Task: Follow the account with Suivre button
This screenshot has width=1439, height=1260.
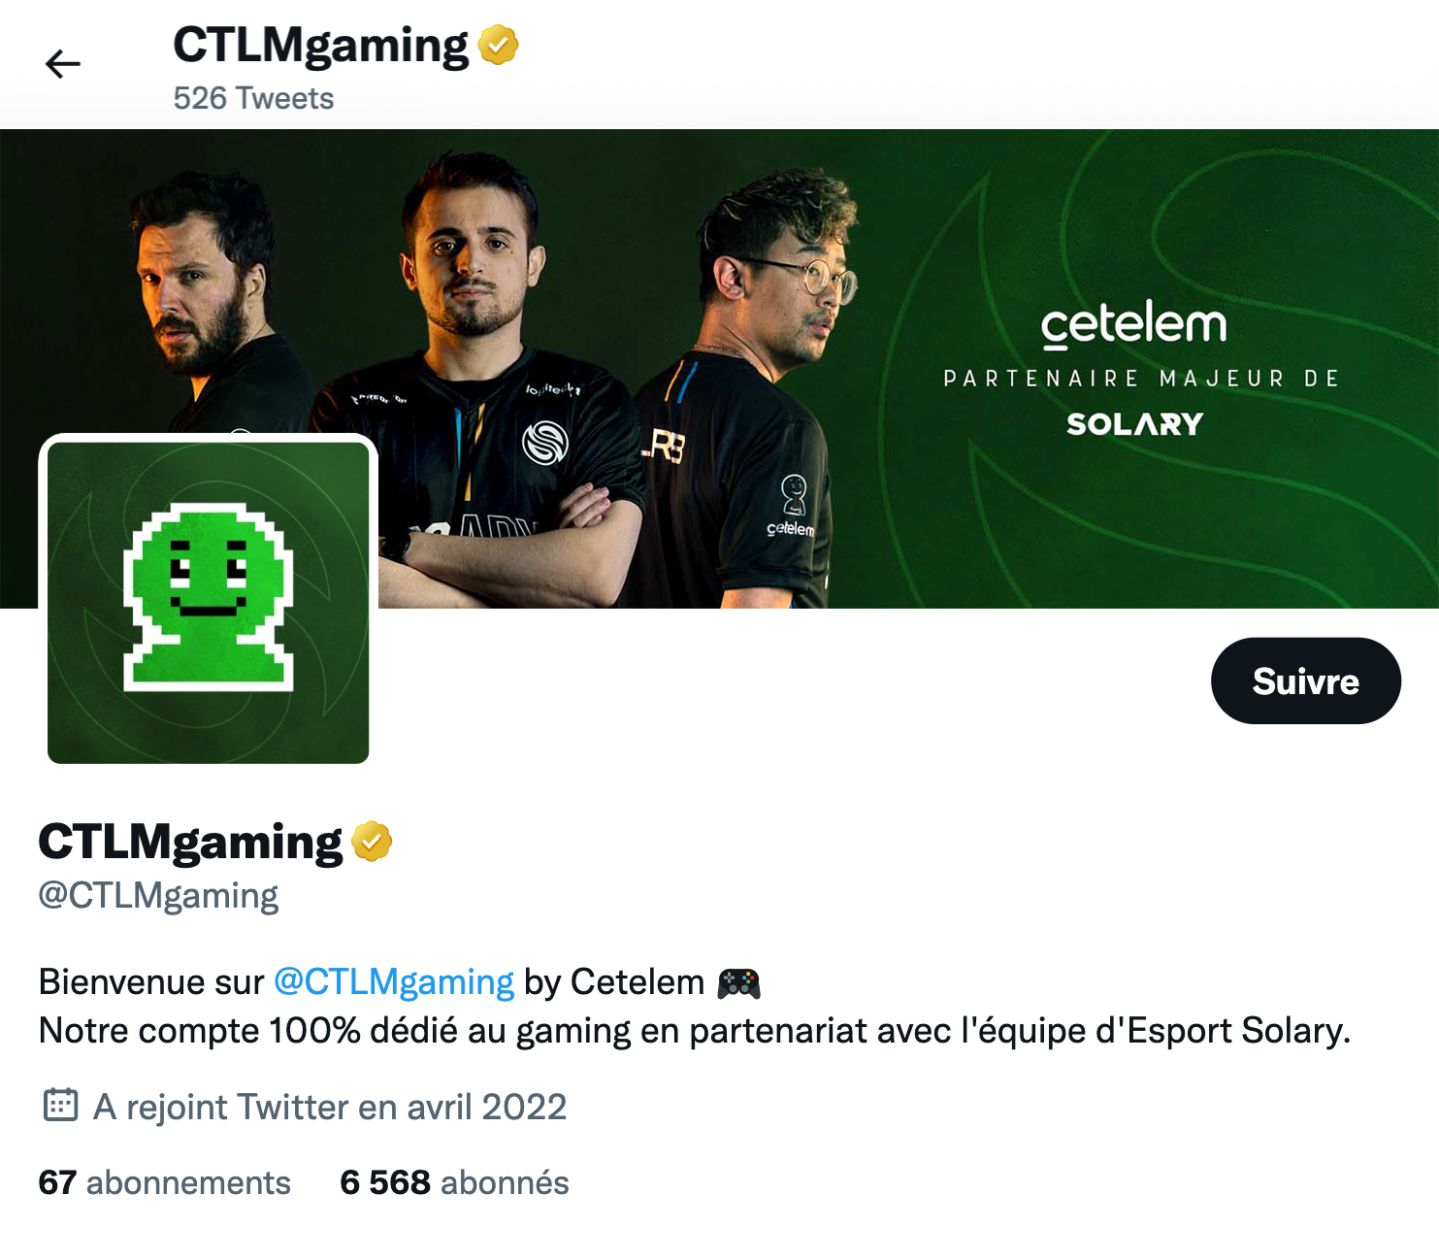Action: pos(1305,680)
